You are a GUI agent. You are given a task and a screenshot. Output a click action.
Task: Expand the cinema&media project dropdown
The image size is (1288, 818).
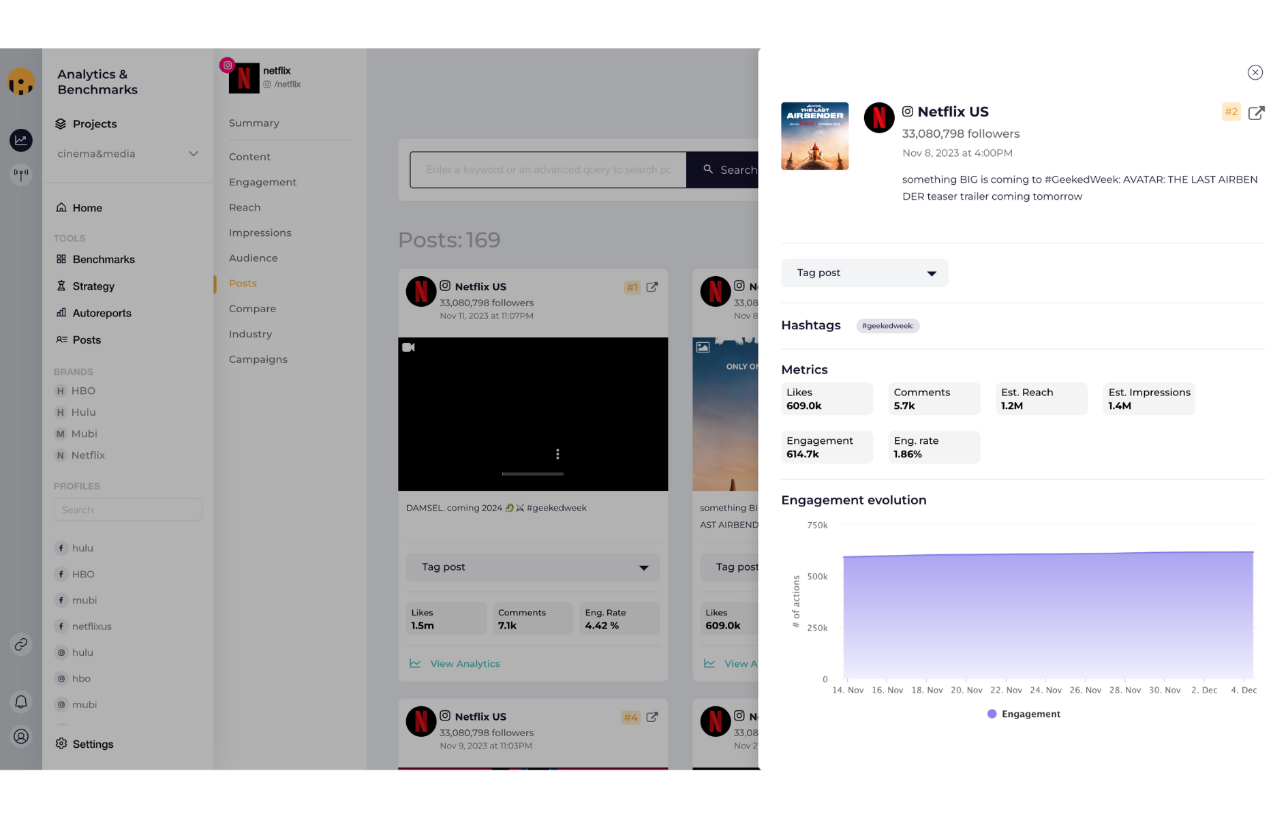click(x=127, y=154)
